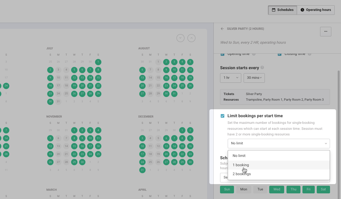Image resolution: width=341 pixels, height=199 pixels.
Task: Open help icon next to Opening time
Action: tap(254, 54)
